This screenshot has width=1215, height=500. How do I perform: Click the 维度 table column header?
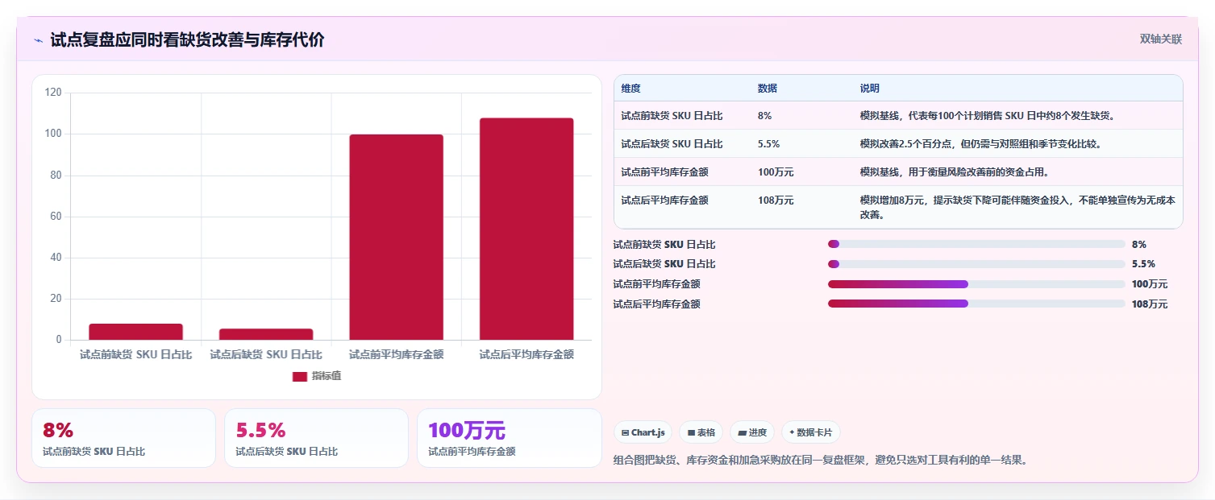[x=630, y=89]
